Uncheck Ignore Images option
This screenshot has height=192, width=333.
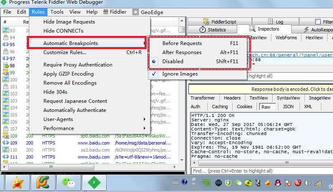pyautogui.click(x=198, y=74)
